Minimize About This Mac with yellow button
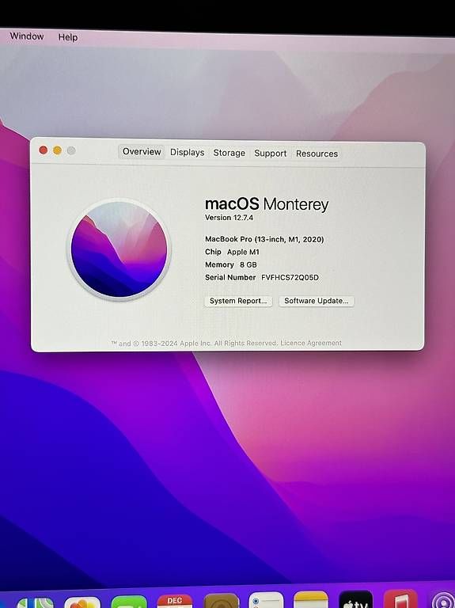The height and width of the screenshot is (608, 455). tap(57, 150)
